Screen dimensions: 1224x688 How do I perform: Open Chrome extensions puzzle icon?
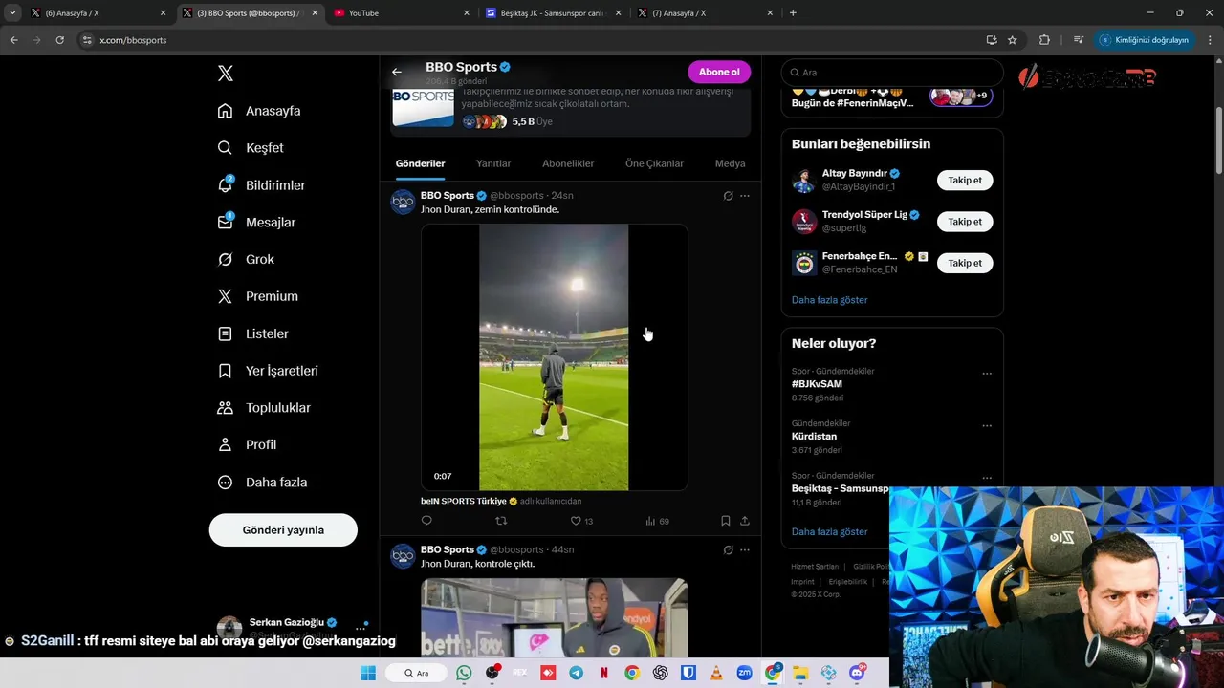point(1044,40)
